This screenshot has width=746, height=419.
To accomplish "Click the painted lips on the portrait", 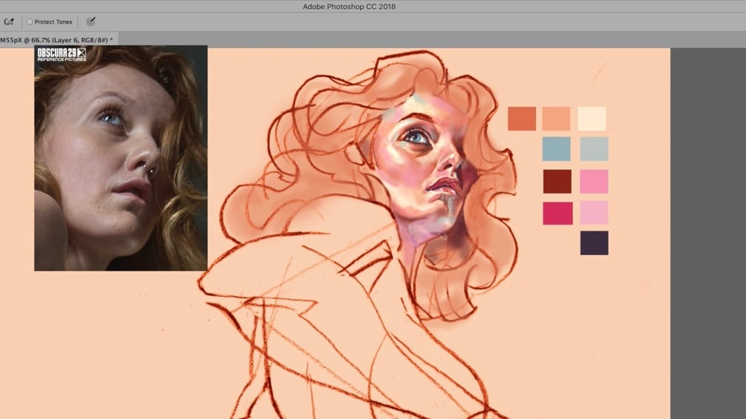I will tap(442, 185).
